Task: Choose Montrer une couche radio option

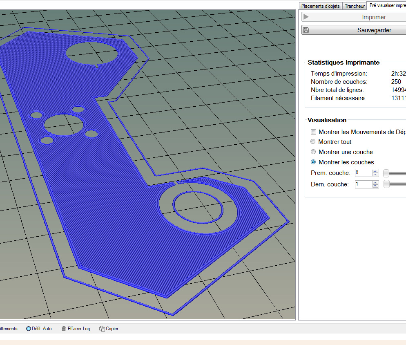Action: [x=313, y=152]
